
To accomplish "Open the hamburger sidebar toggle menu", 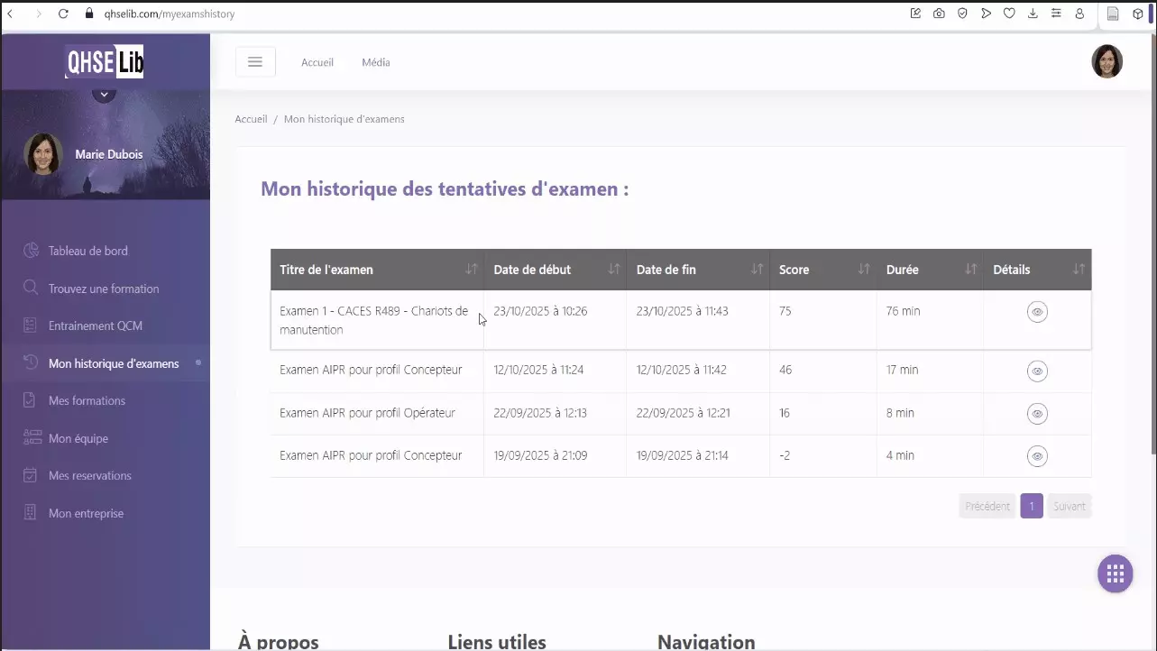I will click(255, 62).
